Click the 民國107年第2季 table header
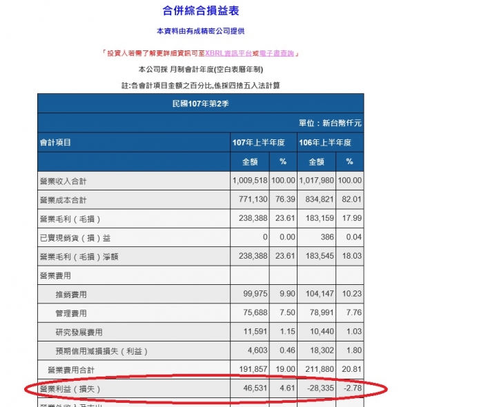The width and height of the screenshot is (497, 407). point(201,103)
